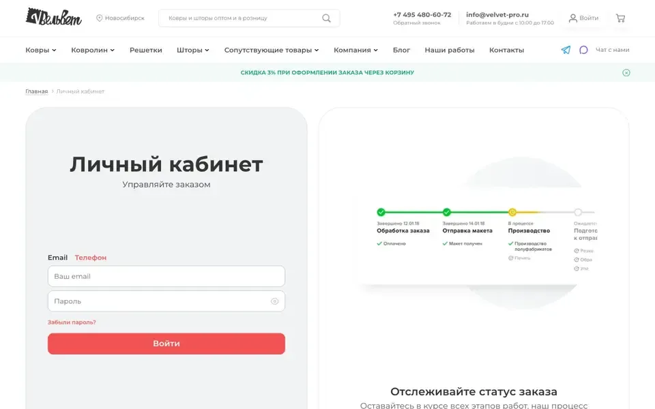Click the discount banner text СКИДКА 3%

[x=327, y=73]
